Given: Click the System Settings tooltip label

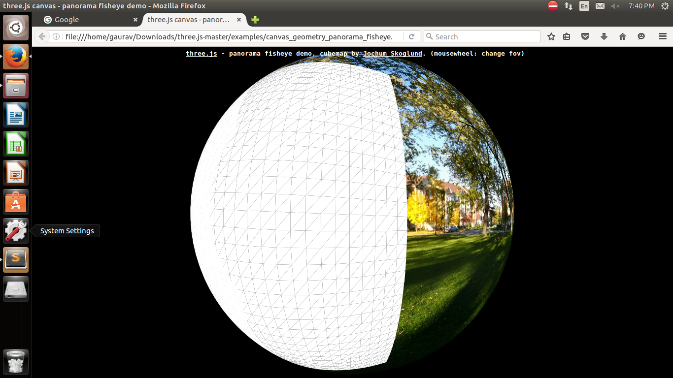Looking at the screenshot, I should point(67,231).
